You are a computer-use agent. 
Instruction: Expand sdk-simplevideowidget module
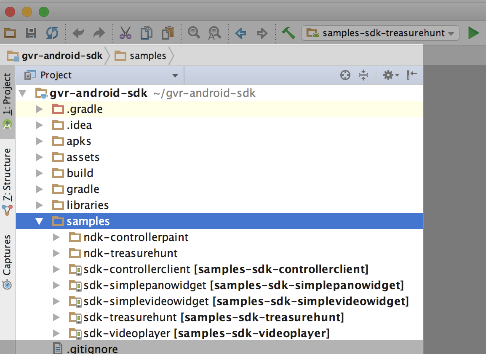[56, 301]
